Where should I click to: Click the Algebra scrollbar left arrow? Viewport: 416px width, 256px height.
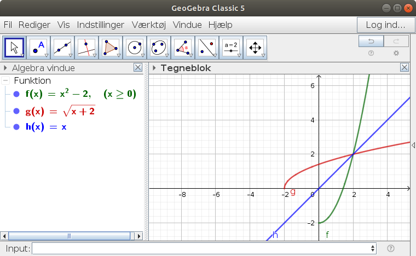point(4,236)
